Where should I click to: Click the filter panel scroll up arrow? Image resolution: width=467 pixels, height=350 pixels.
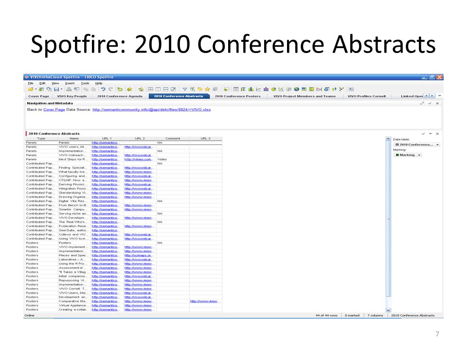pyautogui.click(x=388, y=139)
